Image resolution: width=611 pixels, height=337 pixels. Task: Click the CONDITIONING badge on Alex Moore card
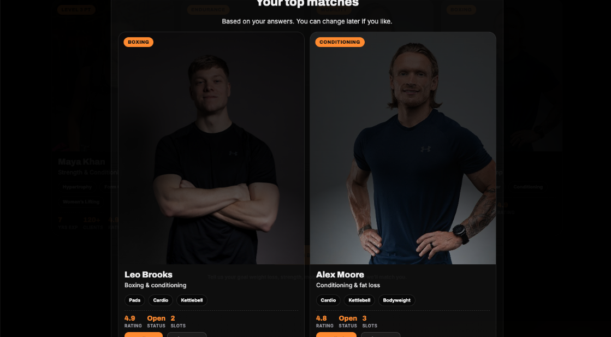tap(340, 42)
